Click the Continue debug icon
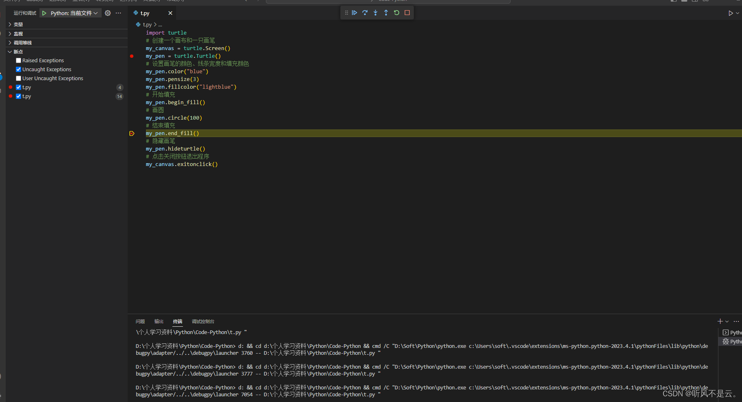 [x=355, y=13]
